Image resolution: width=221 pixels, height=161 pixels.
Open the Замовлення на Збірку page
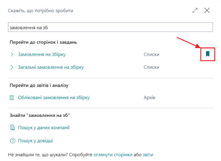pyautogui.click(x=42, y=54)
